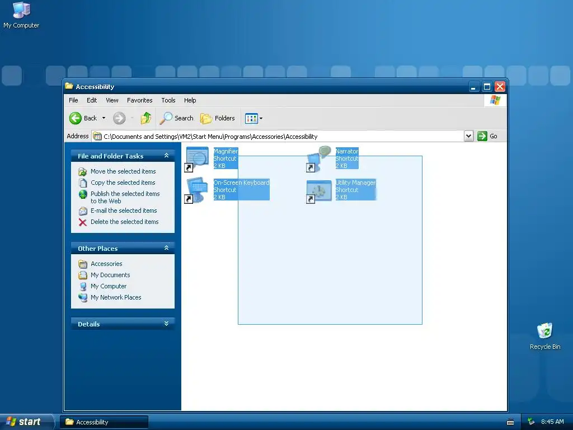Collapse the File and Folder Tasks panel
The width and height of the screenshot is (573, 430).
coord(167,156)
